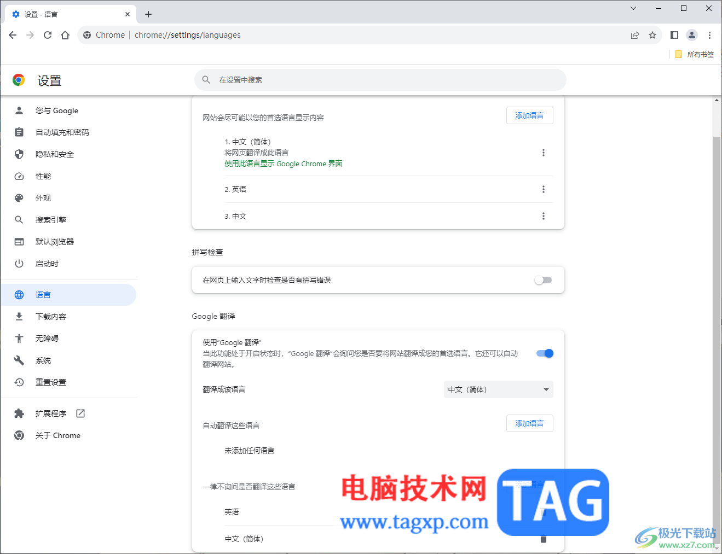Screen dimensions: 722x554
Task: Close the 设置 - 语言 tab
Action: [x=128, y=14]
